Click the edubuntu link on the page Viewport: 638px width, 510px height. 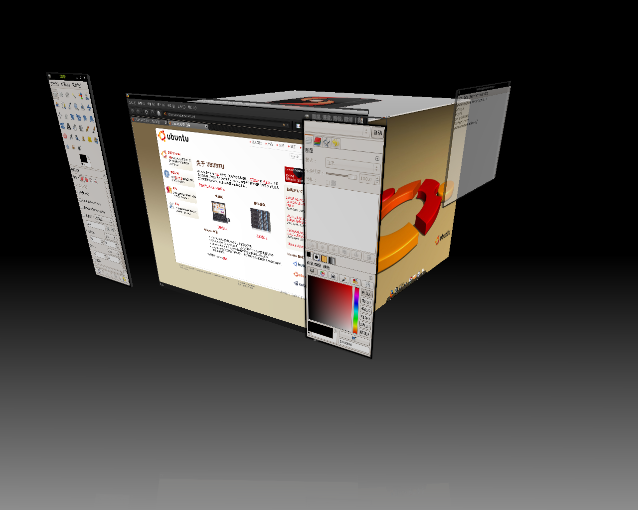click(x=299, y=274)
